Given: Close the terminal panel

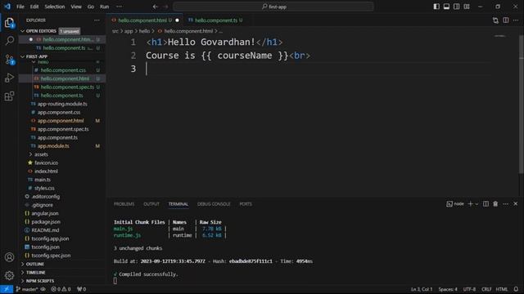Looking at the screenshot, I should point(516,203).
